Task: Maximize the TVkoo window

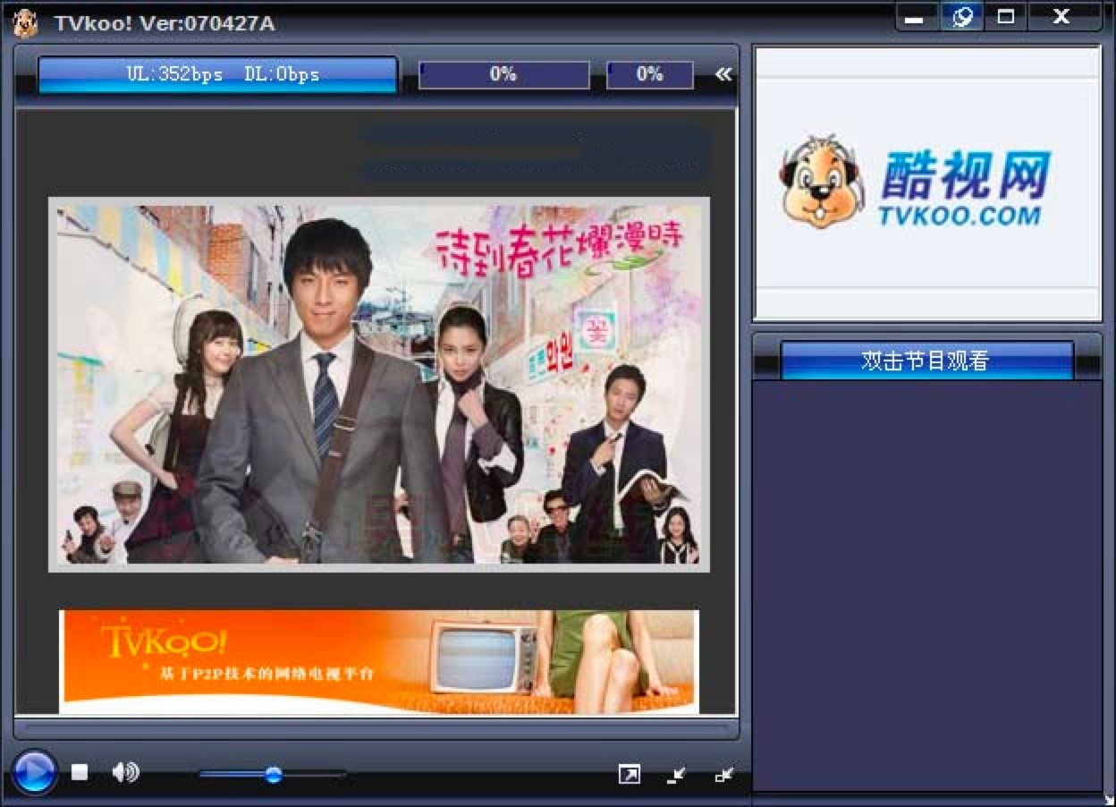Action: pos(1006,17)
